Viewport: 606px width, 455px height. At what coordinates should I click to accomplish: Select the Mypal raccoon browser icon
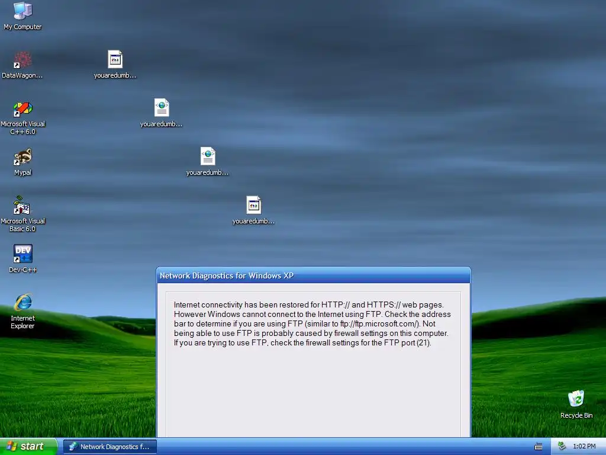coord(23,162)
